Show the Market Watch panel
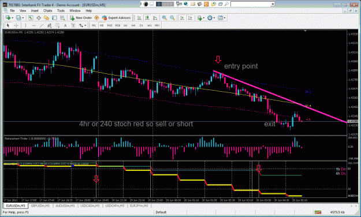Viewport: 361px width, 217px height. coord(31,18)
